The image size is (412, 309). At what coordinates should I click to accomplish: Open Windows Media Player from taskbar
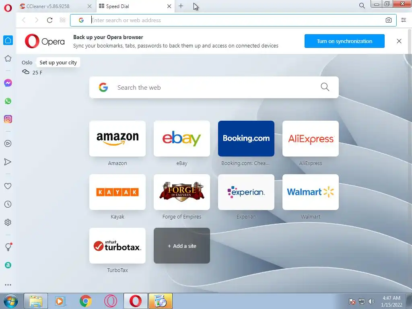(x=60, y=301)
